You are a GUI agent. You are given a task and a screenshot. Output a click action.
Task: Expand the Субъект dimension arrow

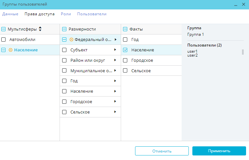[x=115, y=50]
